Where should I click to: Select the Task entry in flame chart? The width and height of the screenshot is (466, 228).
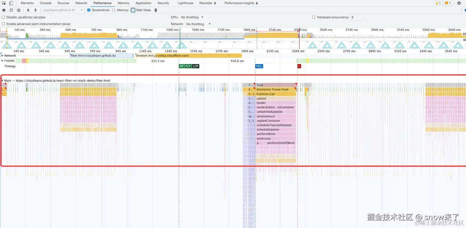[x=276, y=85]
